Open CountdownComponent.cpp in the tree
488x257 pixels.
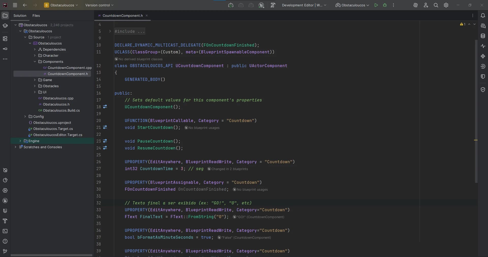(69, 68)
